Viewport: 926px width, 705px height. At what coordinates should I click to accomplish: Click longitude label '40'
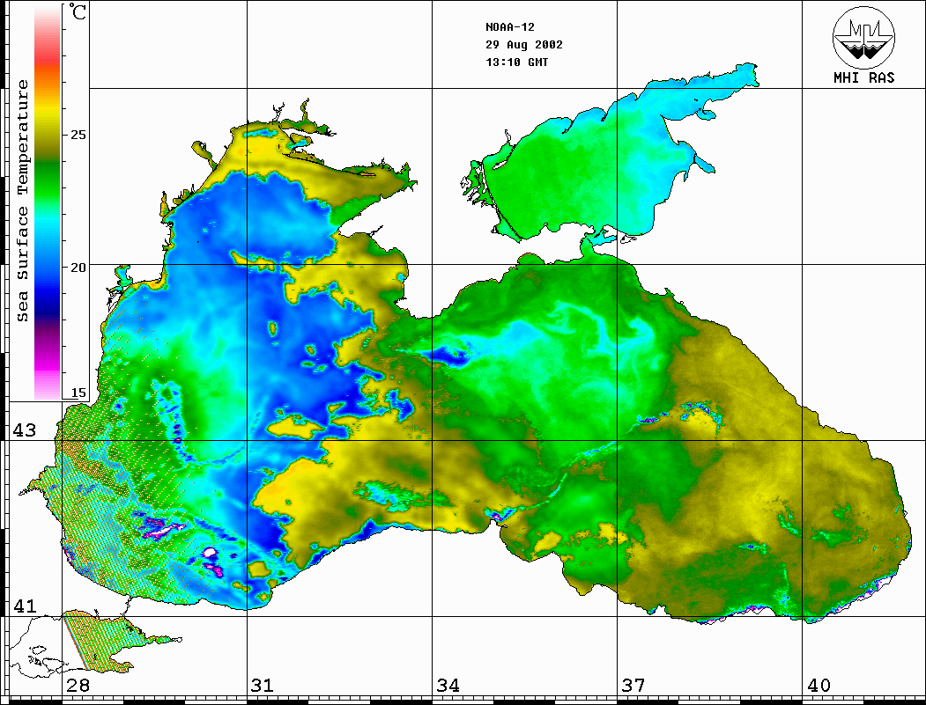(x=819, y=686)
